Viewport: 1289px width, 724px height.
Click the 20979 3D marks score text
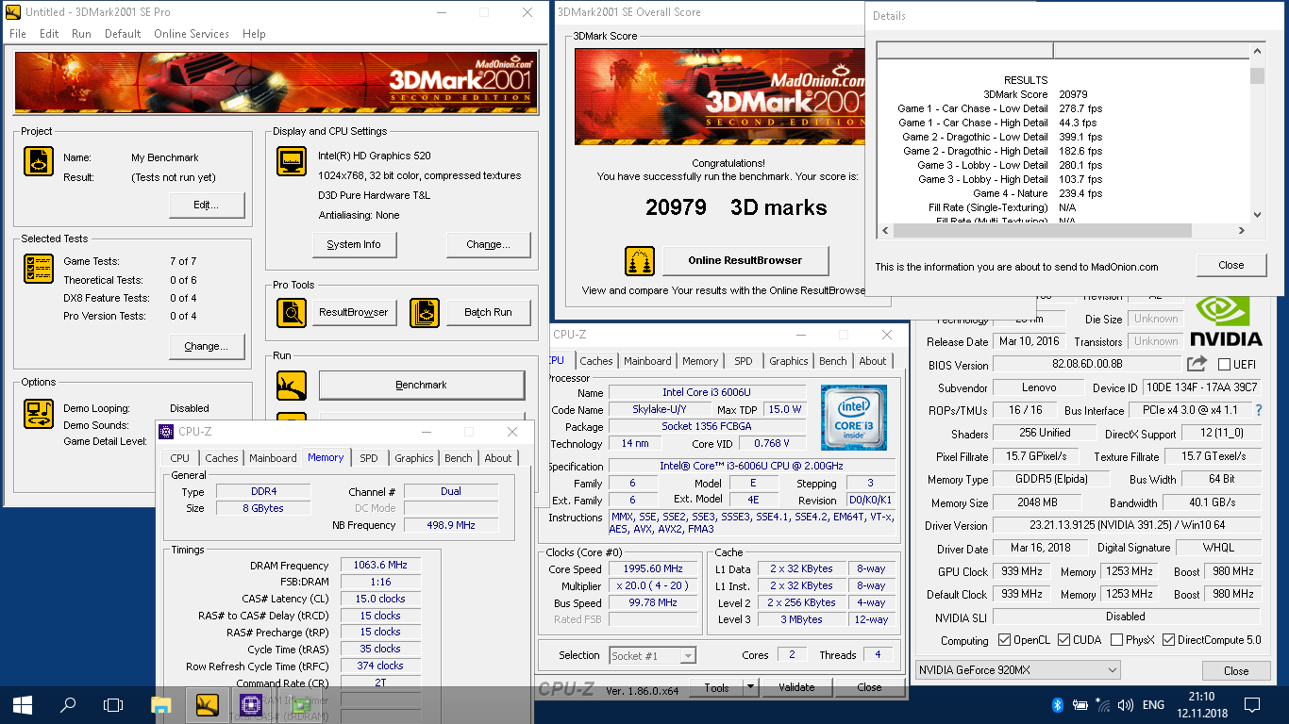(x=736, y=207)
